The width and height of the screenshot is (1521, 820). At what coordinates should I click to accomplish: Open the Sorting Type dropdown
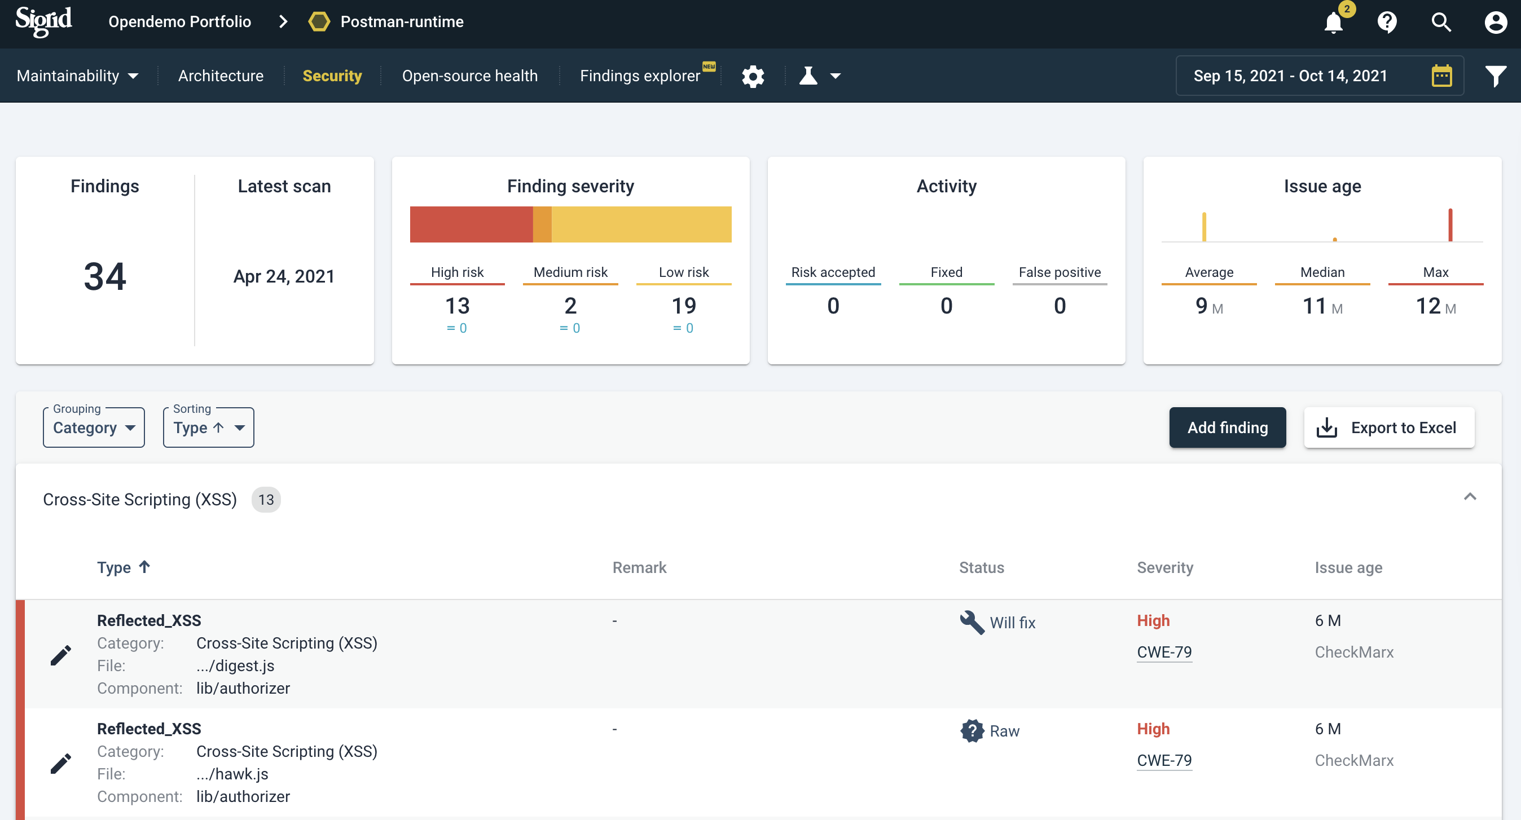[x=208, y=427]
